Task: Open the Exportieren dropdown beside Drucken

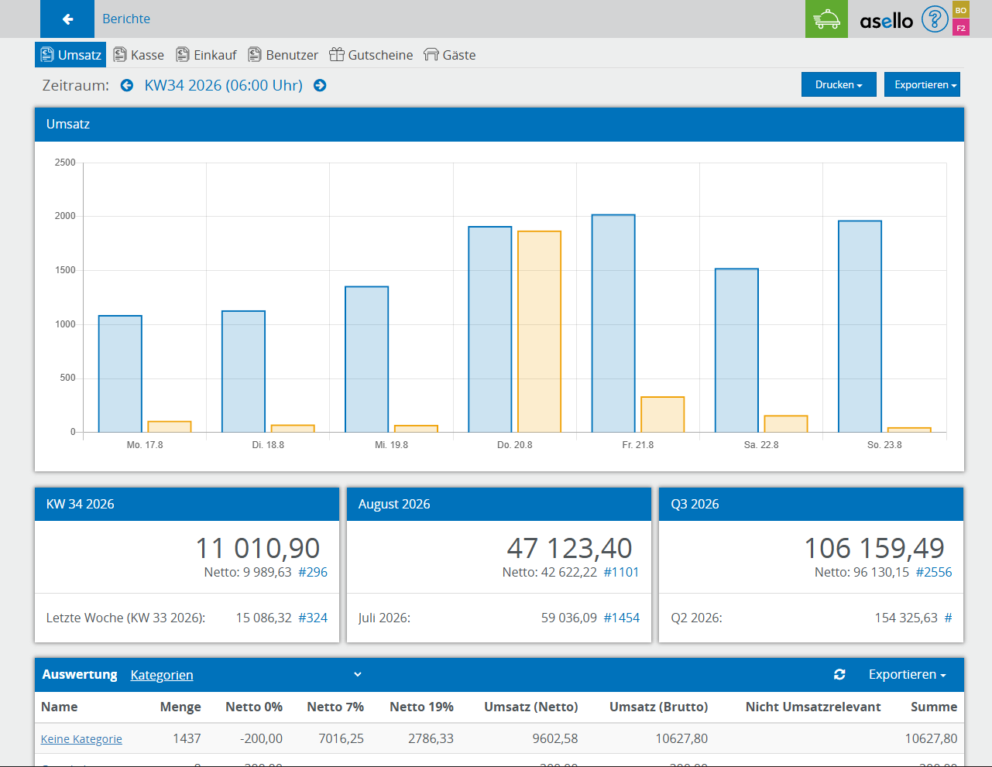Action: pyautogui.click(x=922, y=84)
